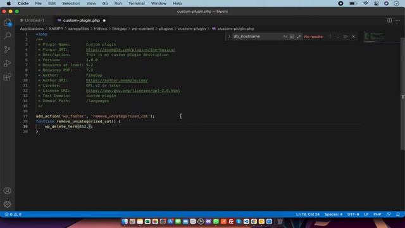
Task: Click the Split Editor Right icon
Action: [389, 20]
